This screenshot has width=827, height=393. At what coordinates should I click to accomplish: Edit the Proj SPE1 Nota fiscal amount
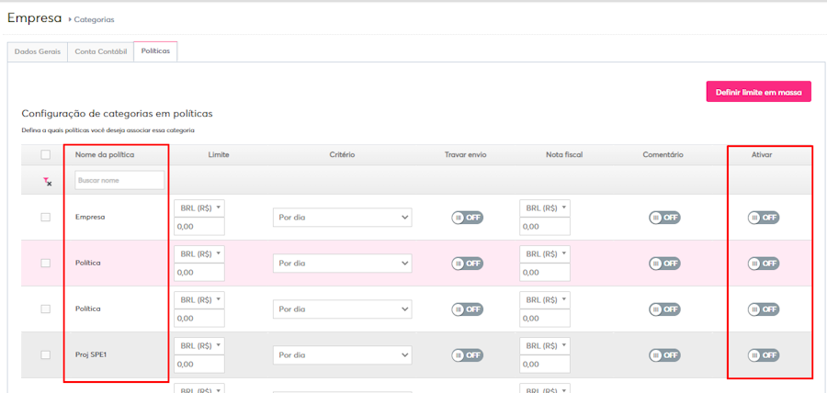[x=545, y=364]
